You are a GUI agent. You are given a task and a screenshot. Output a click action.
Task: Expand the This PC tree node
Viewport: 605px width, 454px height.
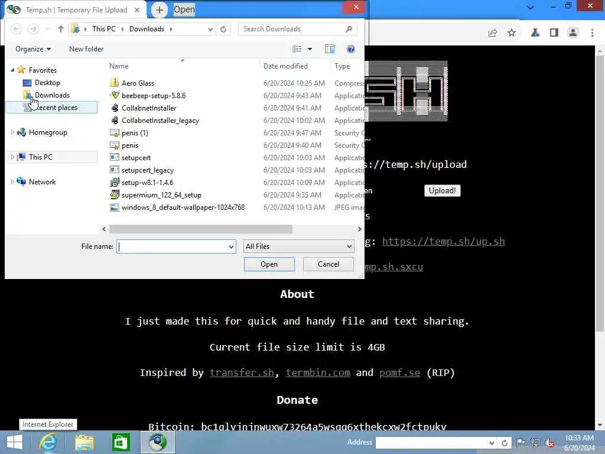click(x=12, y=157)
